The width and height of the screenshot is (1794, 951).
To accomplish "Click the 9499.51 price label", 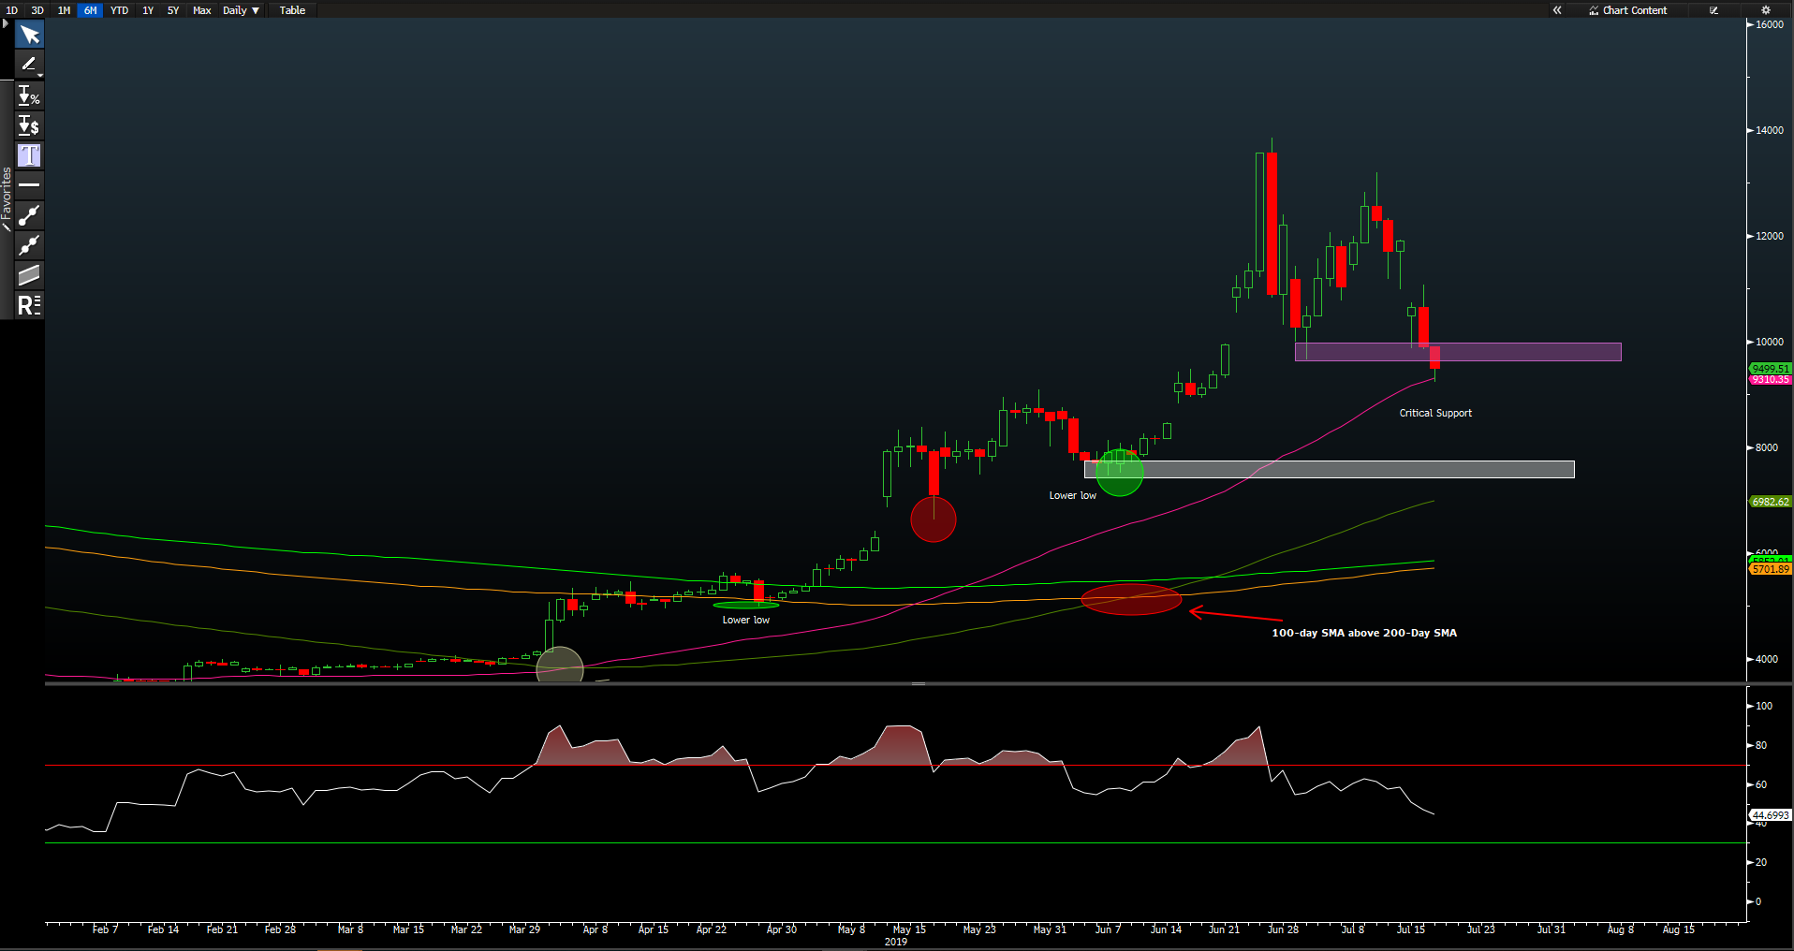I will click(1771, 369).
